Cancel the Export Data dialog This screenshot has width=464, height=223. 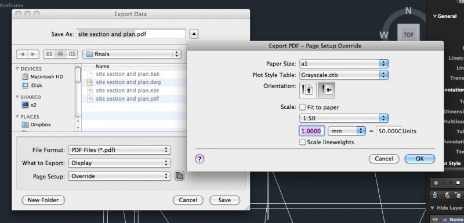(188, 200)
